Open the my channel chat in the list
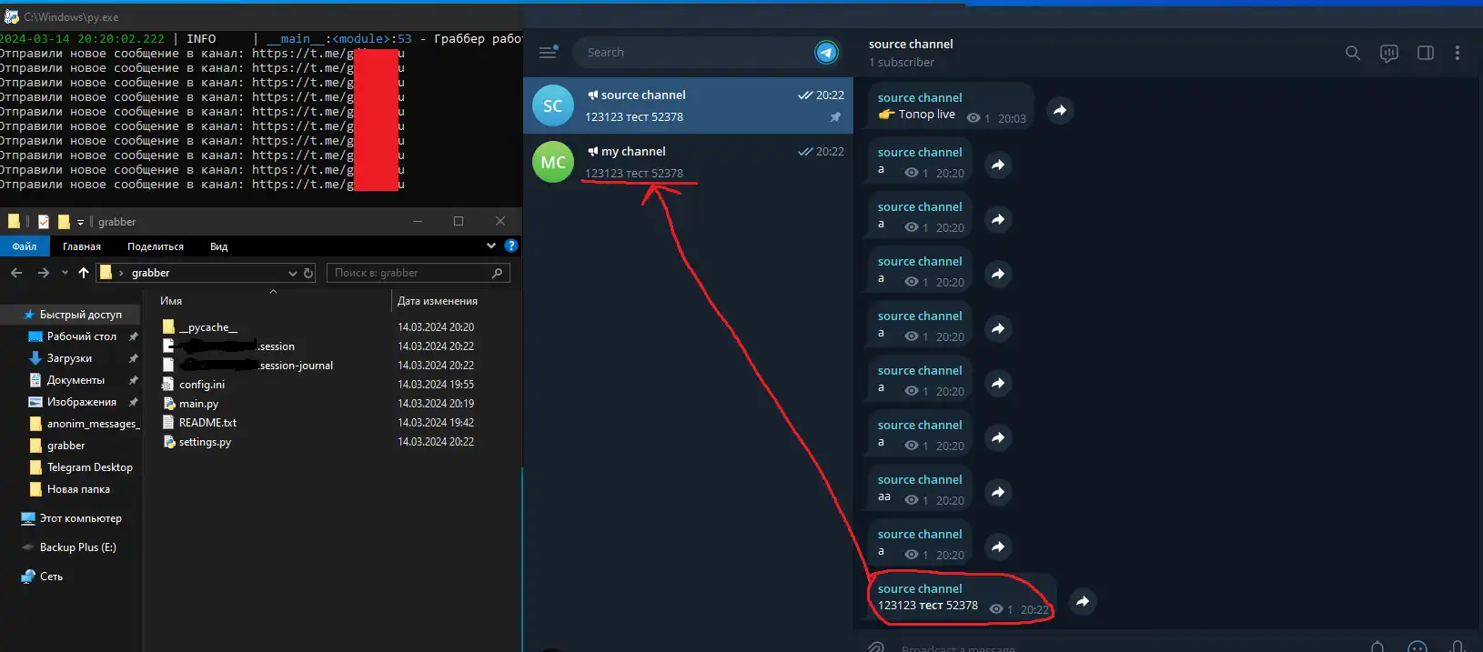 tap(689, 162)
